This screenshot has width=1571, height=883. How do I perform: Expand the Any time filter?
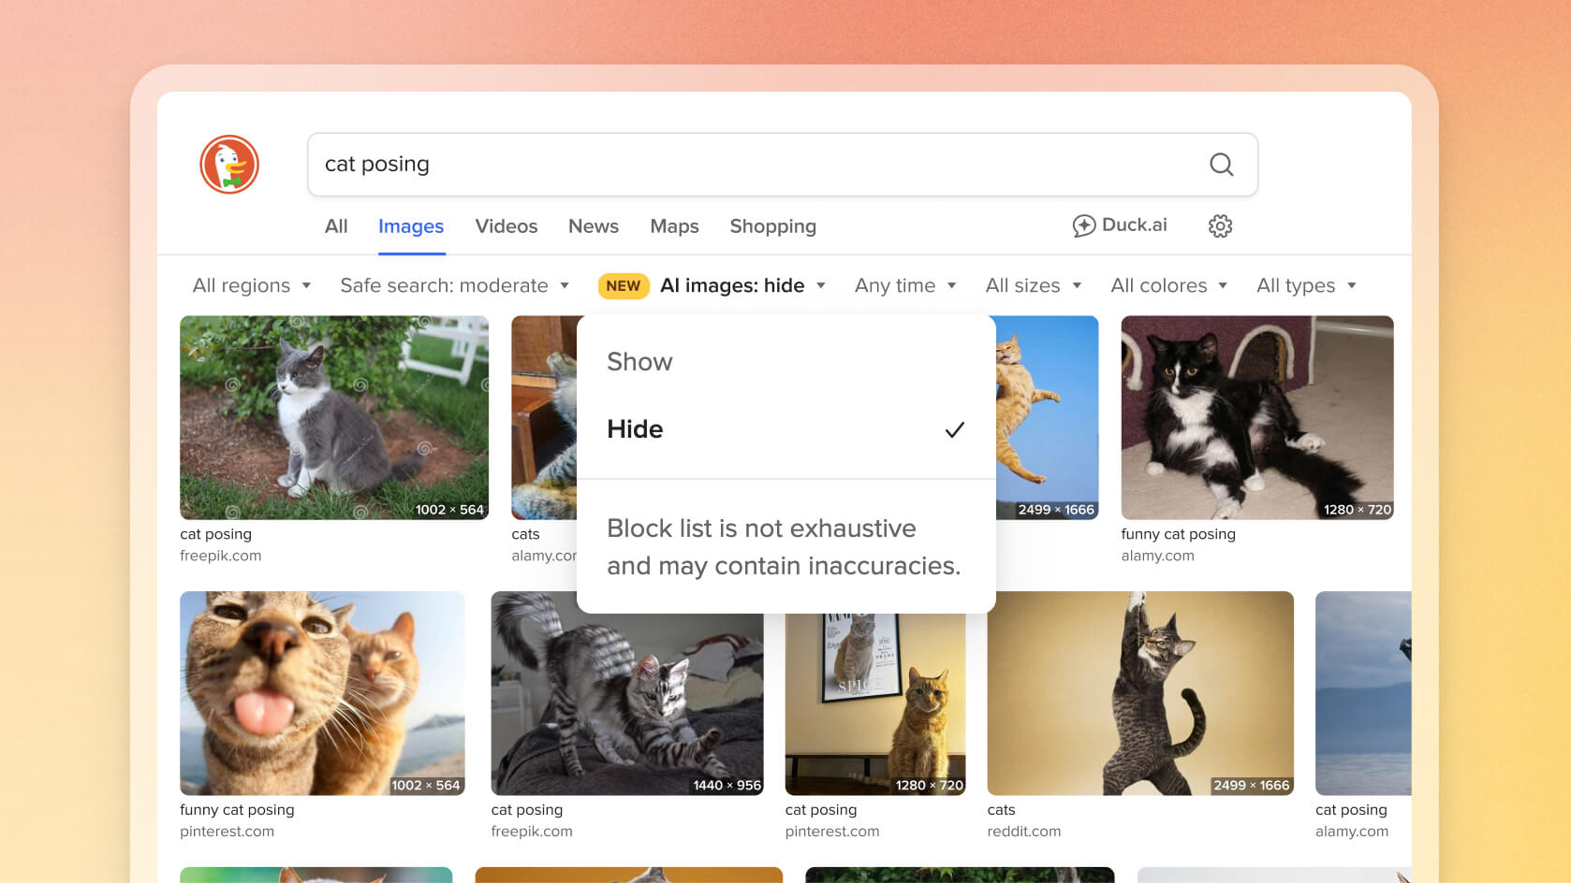904,286
